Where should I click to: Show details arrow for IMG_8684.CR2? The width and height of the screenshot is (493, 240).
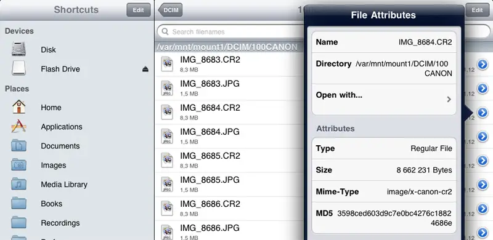coord(483,112)
